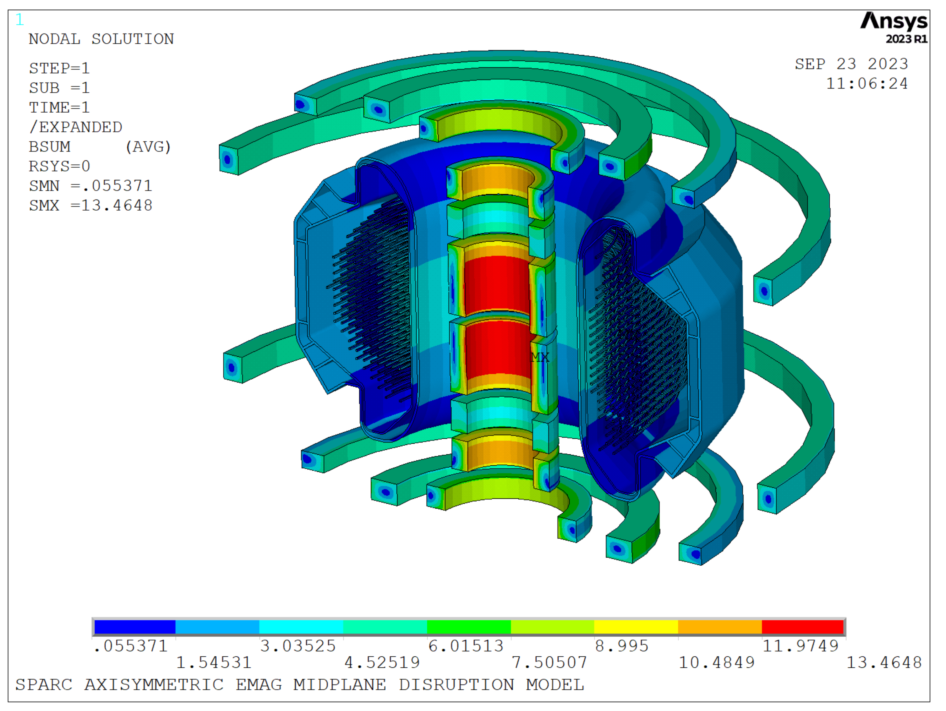Click the cyan window number 1
Viewport: 946px width, 711px height.
pos(19,20)
